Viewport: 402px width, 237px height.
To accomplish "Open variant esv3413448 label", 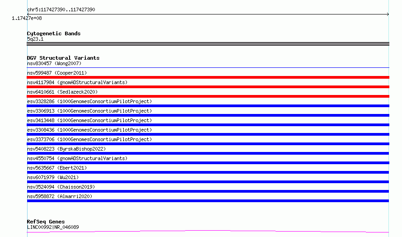I will [x=89, y=120].
